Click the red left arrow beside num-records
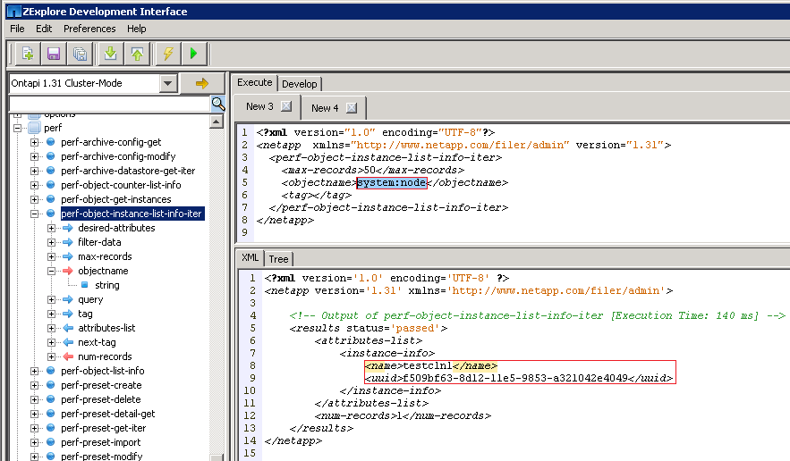 coord(67,356)
